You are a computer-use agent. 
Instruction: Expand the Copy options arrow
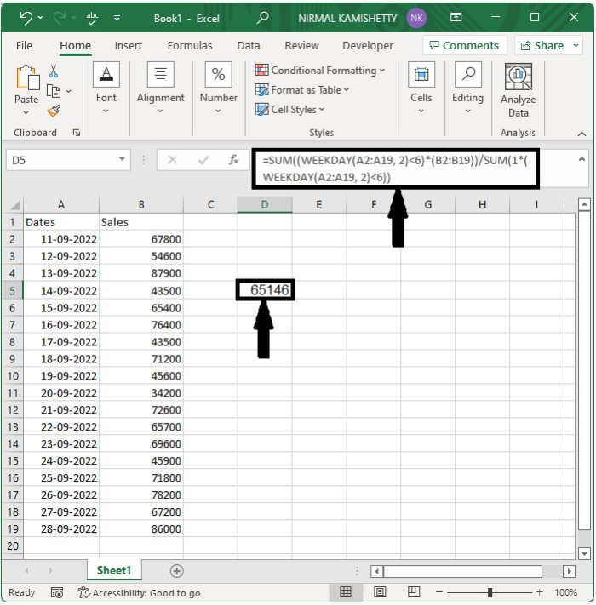pyautogui.click(x=69, y=91)
